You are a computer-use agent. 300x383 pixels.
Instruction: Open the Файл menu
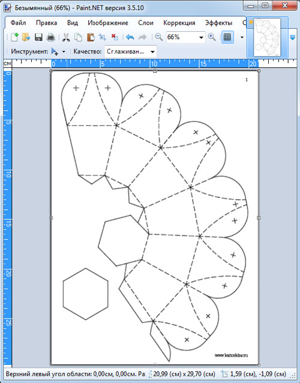[x=18, y=23]
